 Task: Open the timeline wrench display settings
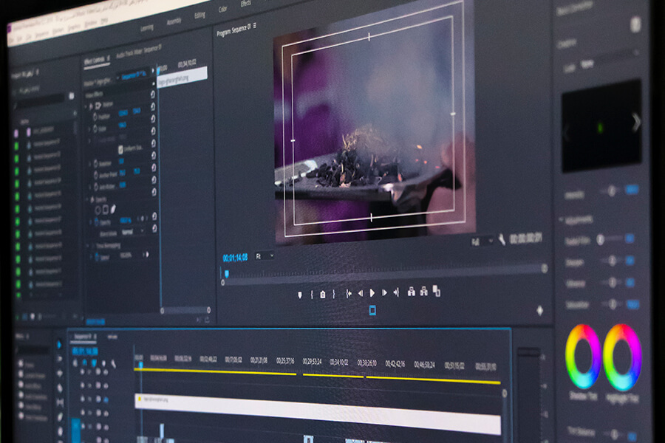pos(113,363)
